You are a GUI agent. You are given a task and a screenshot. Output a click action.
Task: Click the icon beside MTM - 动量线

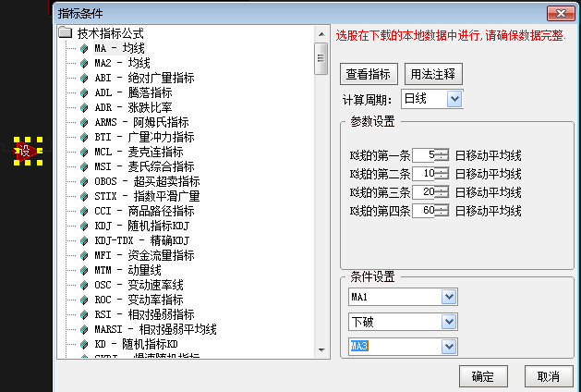pos(85,270)
